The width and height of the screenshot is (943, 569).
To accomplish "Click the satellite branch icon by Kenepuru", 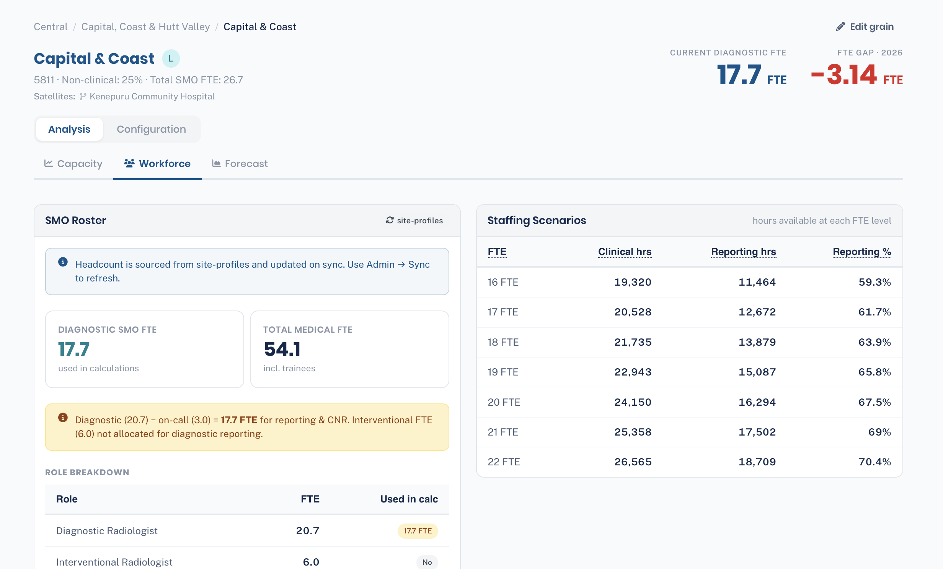I will [x=83, y=96].
